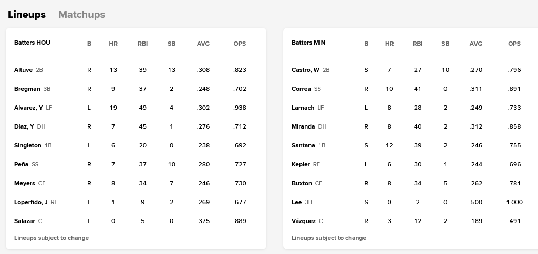
Task: Select the Lineups tab
Action: click(x=27, y=15)
